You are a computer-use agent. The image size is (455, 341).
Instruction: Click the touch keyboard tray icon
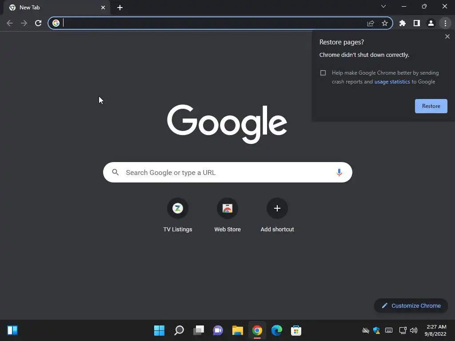[x=389, y=330]
